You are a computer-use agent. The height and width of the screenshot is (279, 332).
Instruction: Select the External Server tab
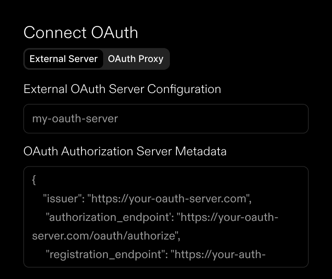pyautogui.click(x=64, y=59)
